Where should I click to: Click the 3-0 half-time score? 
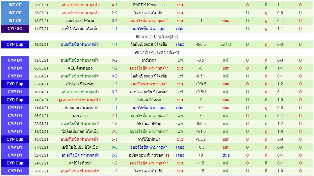point(280,139)
